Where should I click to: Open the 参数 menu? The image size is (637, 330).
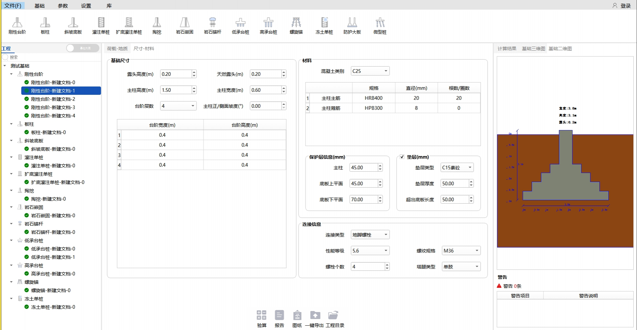pyautogui.click(x=63, y=6)
